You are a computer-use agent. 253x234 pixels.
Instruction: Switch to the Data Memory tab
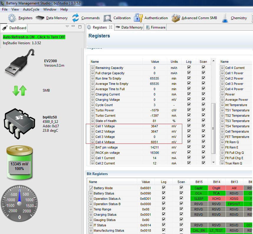point(129,27)
